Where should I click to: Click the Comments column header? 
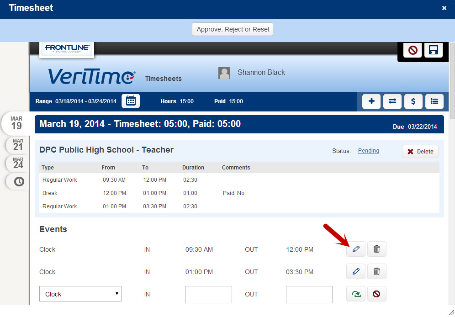pyautogui.click(x=236, y=168)
